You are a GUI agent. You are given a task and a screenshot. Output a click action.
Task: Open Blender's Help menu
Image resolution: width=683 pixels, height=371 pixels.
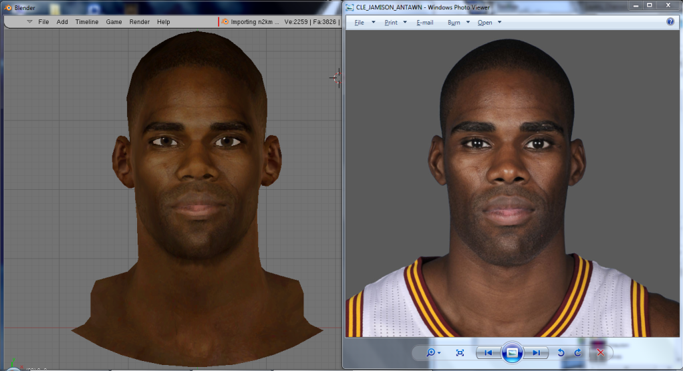pyautogui.click(x=163, y=22)
